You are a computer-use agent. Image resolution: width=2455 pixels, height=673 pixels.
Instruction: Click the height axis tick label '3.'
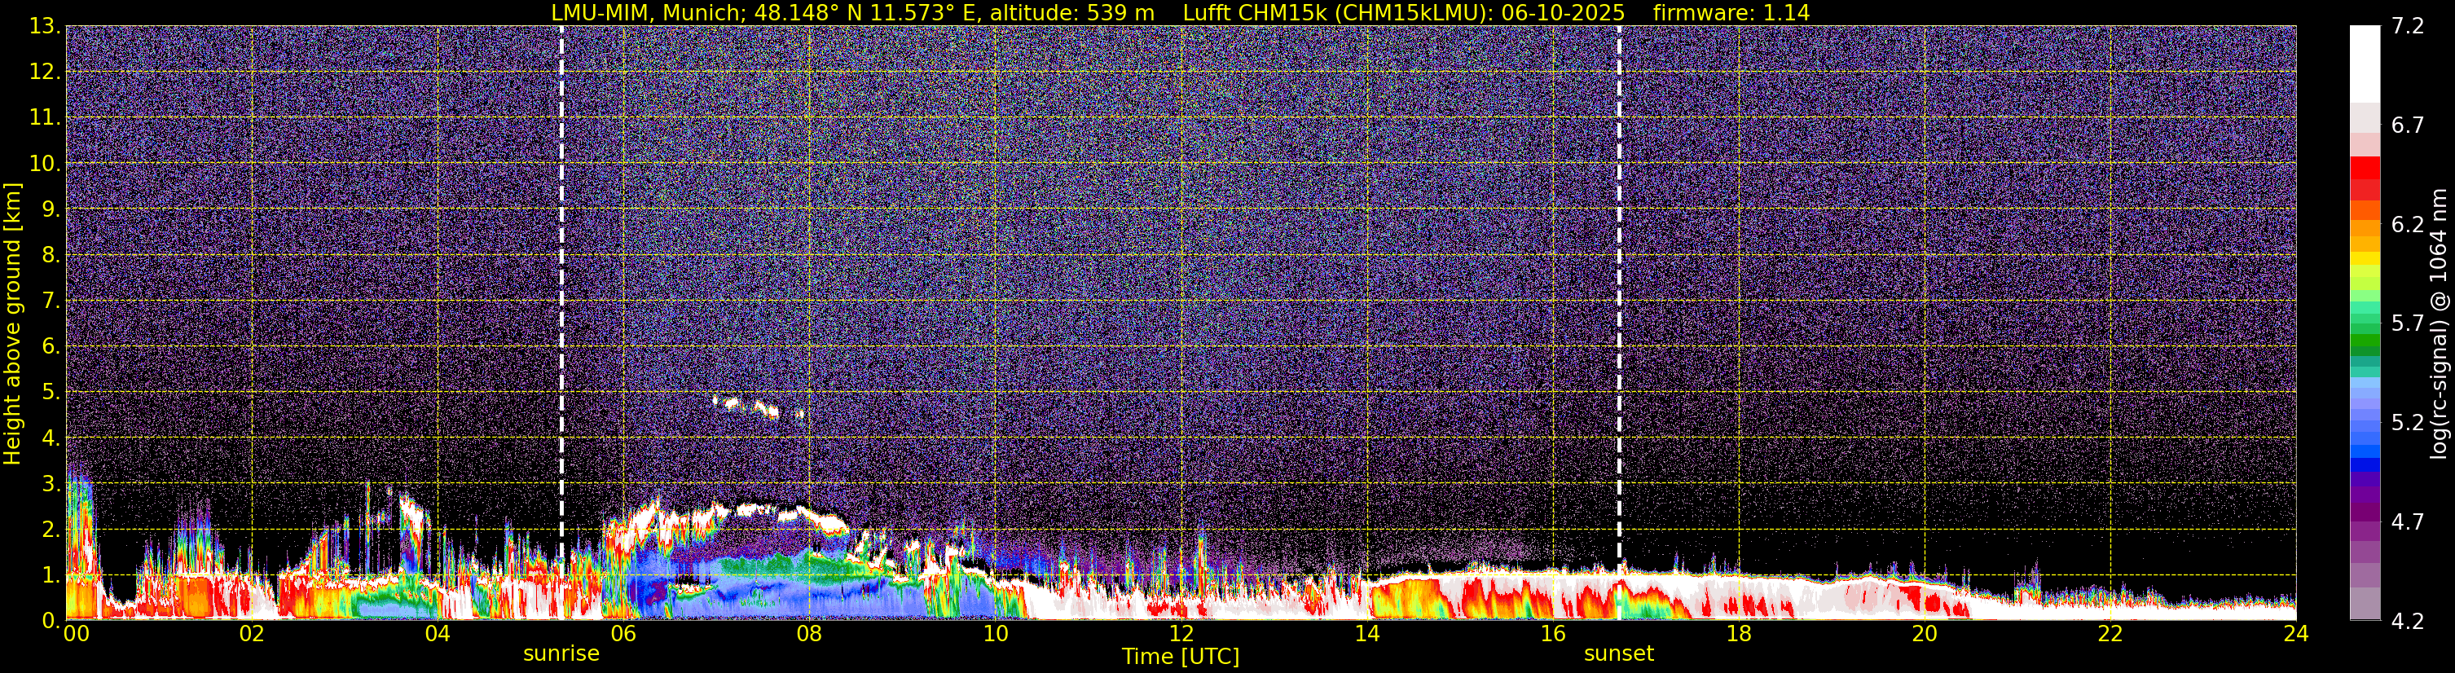pyautogui.click(x=51, y=484)
